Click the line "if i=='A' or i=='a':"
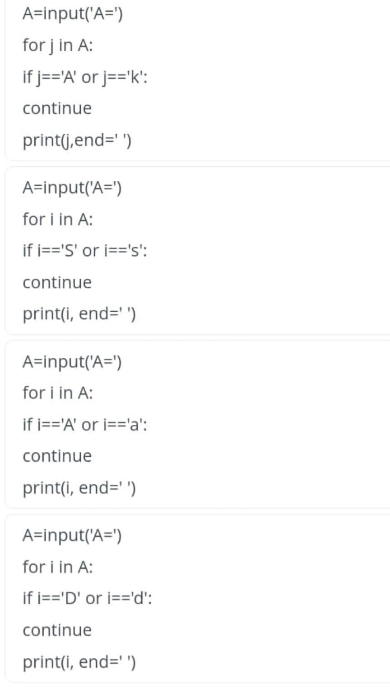This screenshot has height=698, width=390. 85,425
